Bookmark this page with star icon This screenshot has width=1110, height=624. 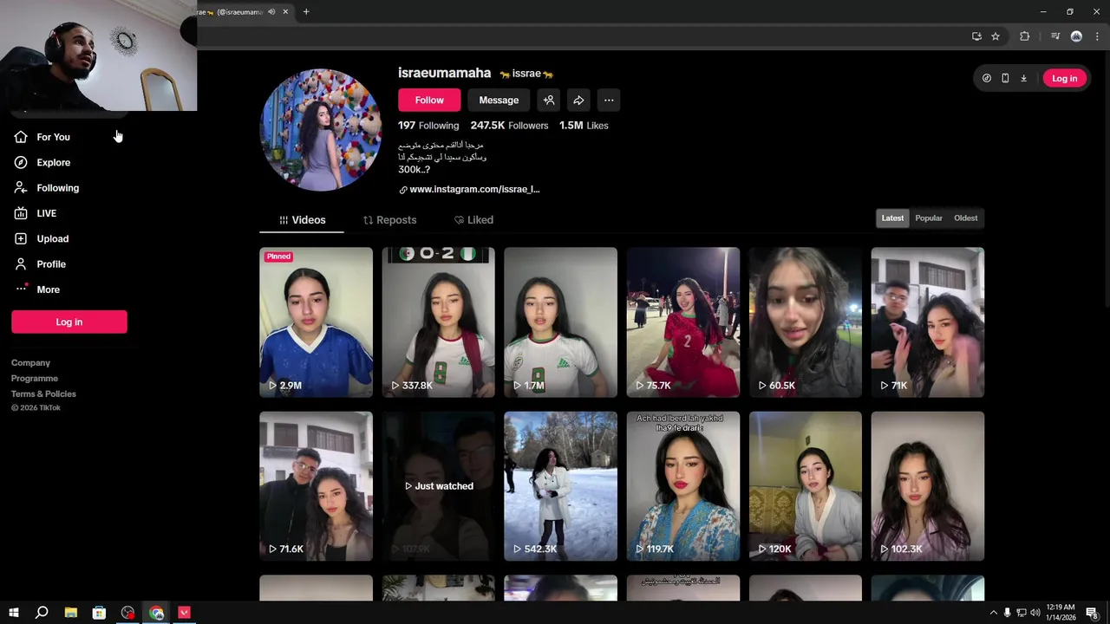point(996,36)
